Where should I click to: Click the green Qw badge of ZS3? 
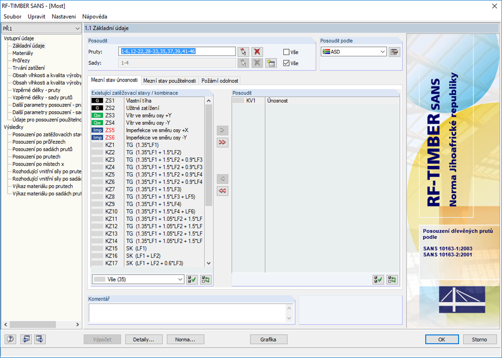click(x=98, y=115)
